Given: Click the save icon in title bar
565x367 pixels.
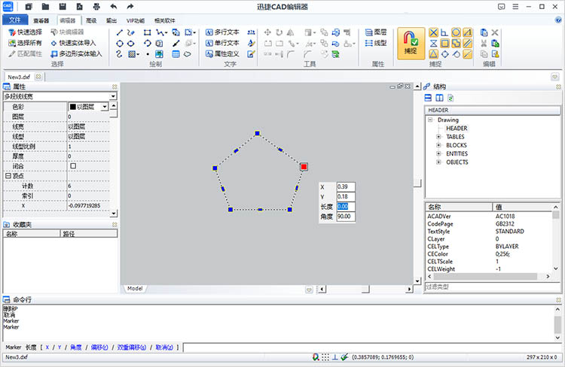Looking at the screenshot, I should 62,6.
